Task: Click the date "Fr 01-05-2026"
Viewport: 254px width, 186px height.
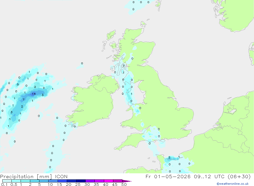Action: pos(168,176)
